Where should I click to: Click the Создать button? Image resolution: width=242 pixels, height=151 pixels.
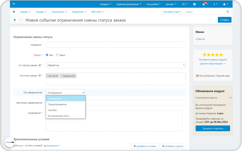coord(225,20)
